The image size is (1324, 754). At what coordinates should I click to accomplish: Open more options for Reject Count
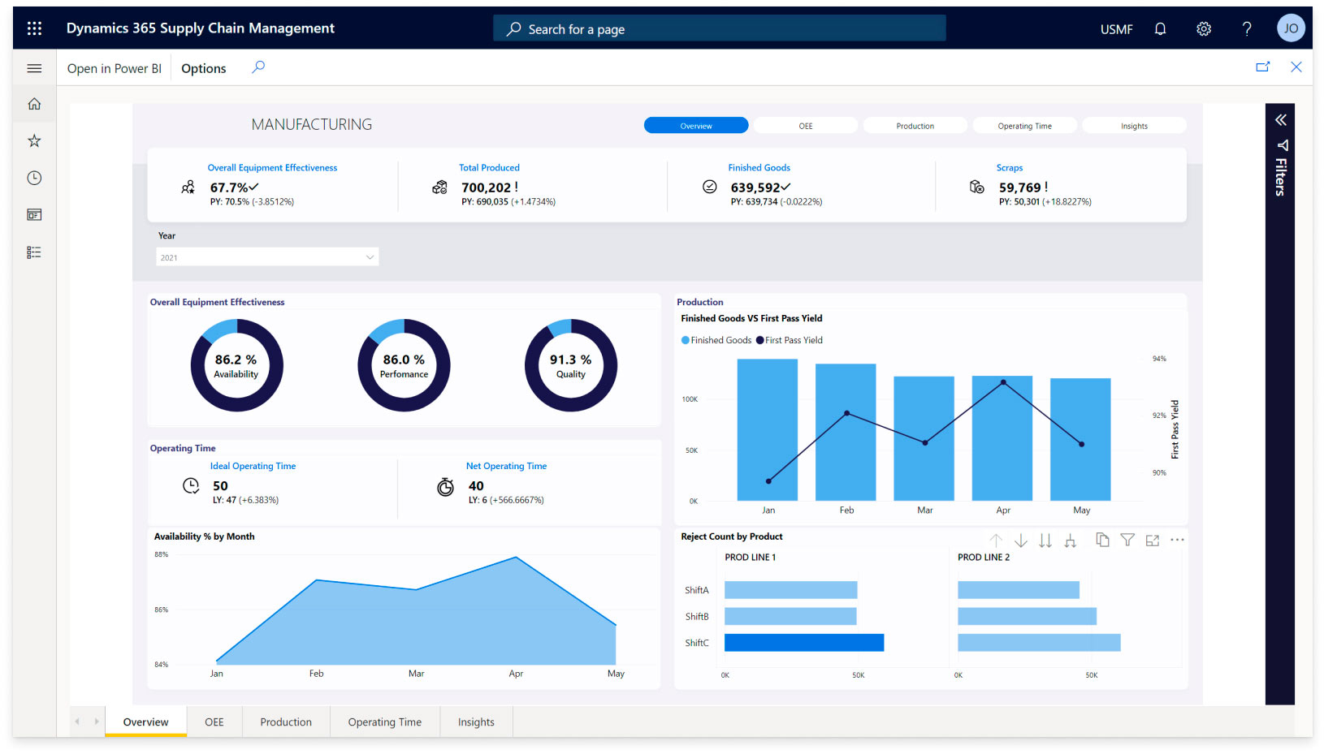1177,540
